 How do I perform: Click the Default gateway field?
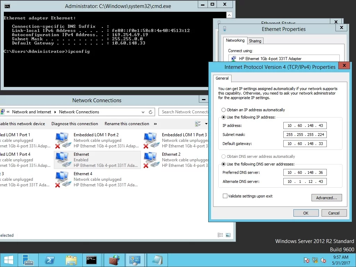[305, 144]
